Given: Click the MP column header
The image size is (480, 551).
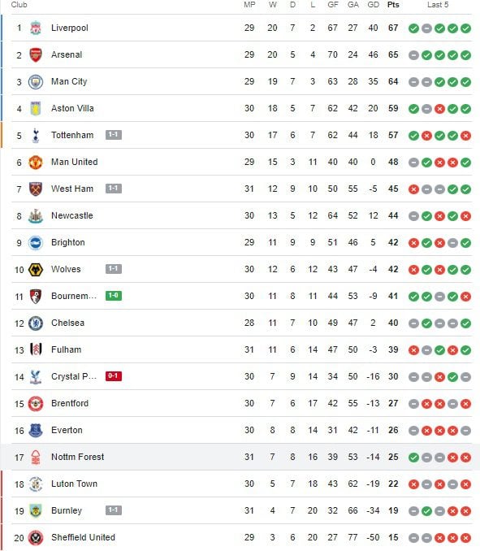Looking at the screenshot, I should coord(249,5).
